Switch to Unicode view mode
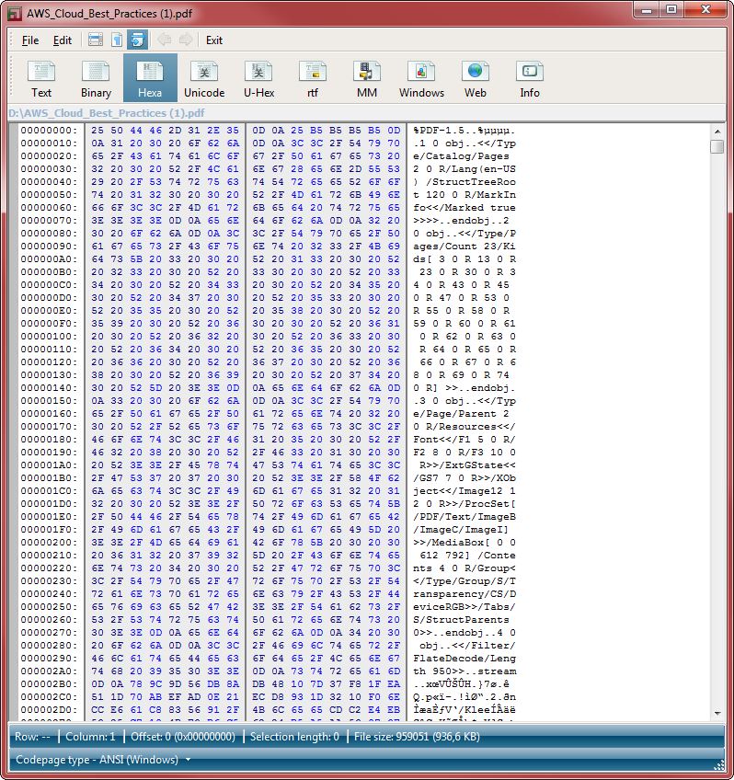The height and width of the screenshot is (780, 734). (x=204, y=78)
